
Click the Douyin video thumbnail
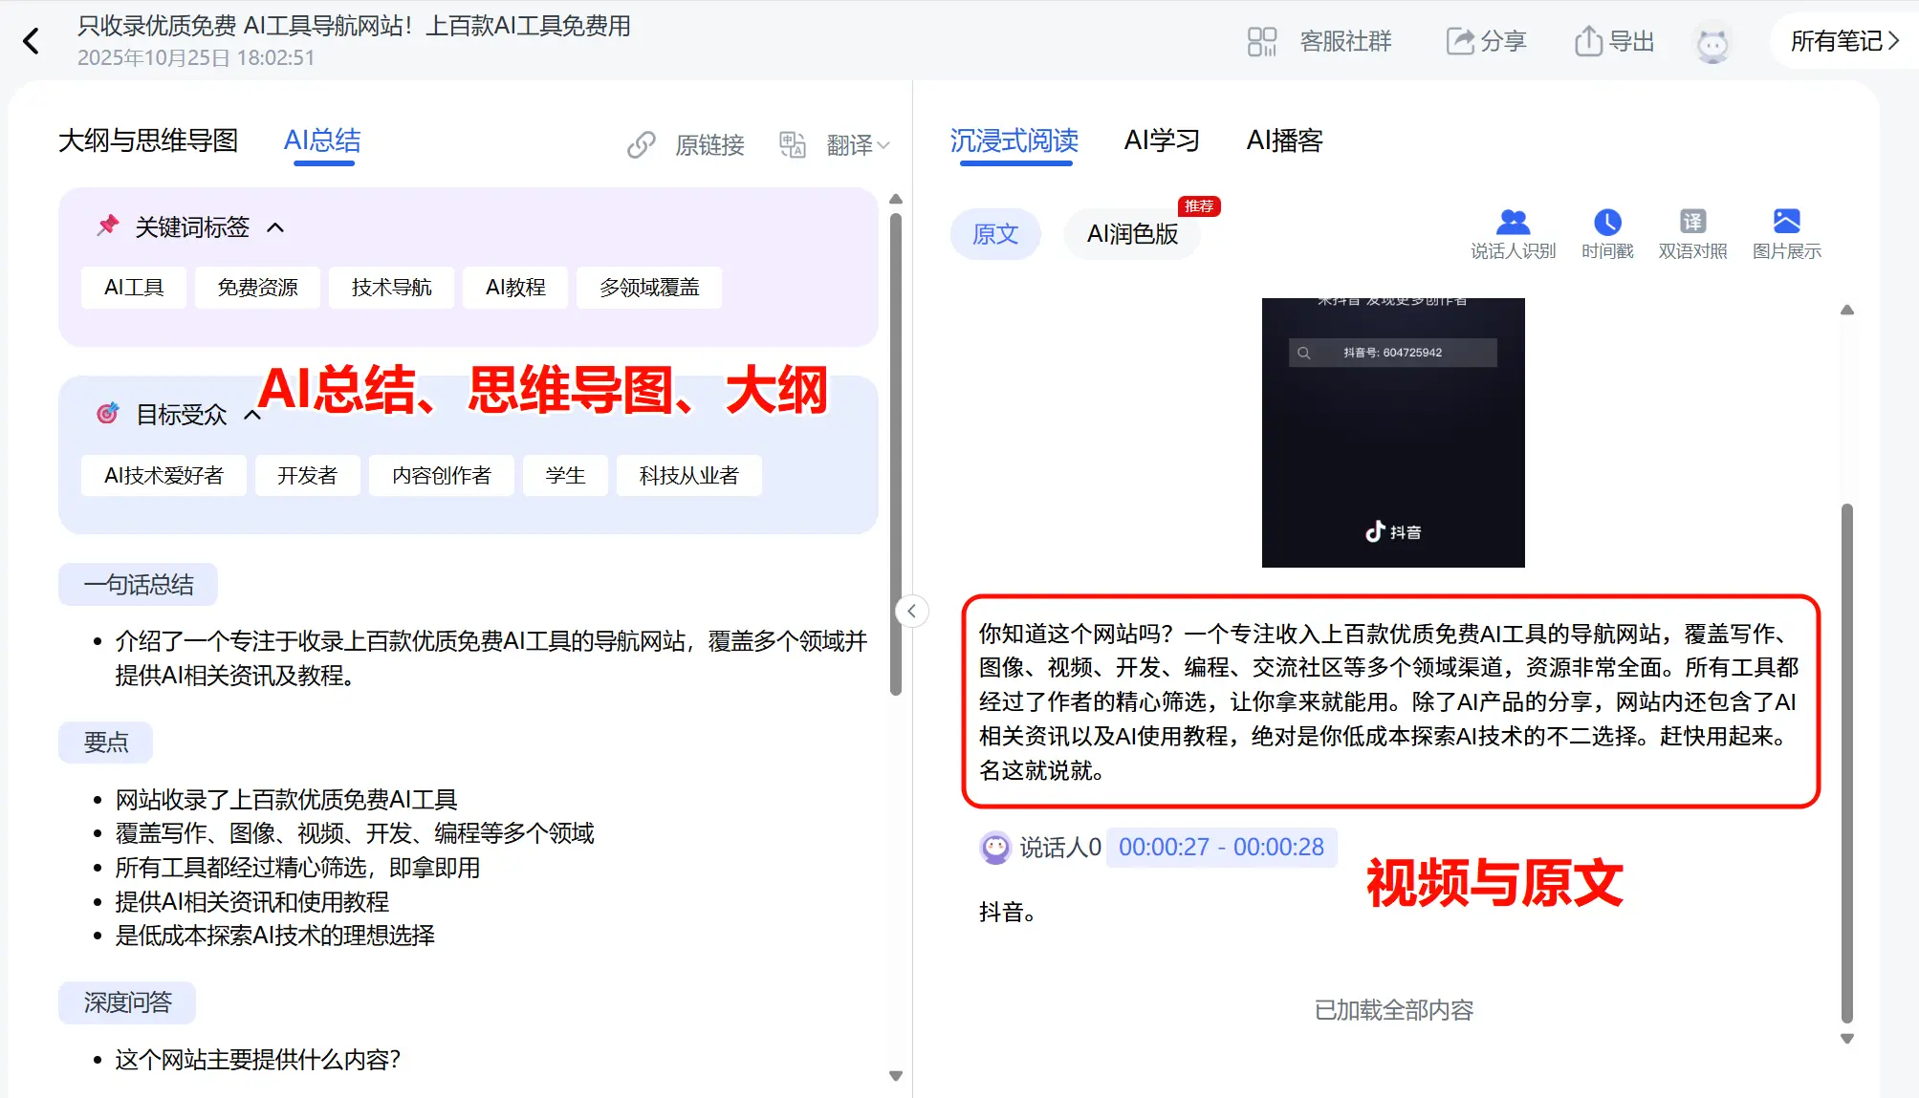tap(1392, 432)
